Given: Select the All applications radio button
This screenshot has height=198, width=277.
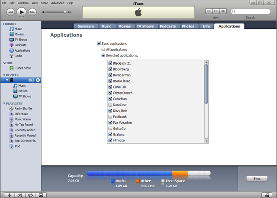Looking at the screenshot, I should pyautogui.click(x=103, y=50).
